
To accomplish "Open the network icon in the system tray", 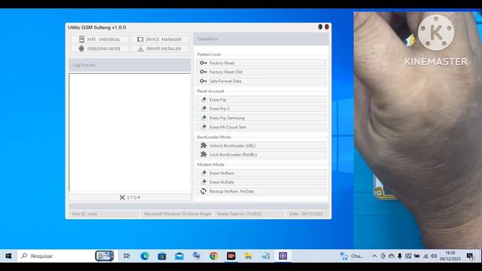I will (x=426, y=256).
